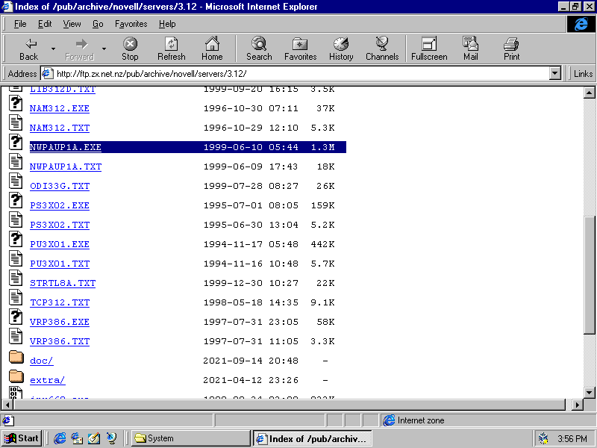Viewport: 597px width, 448px height.
Task: Click the folder icon beside extra/
Action: tap(16, 376)
